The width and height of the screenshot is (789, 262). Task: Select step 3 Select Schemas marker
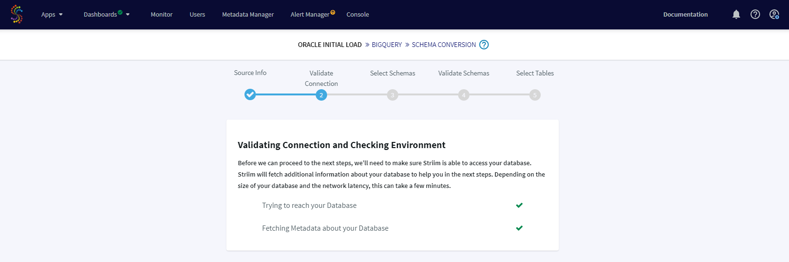[x=393, y=95]
